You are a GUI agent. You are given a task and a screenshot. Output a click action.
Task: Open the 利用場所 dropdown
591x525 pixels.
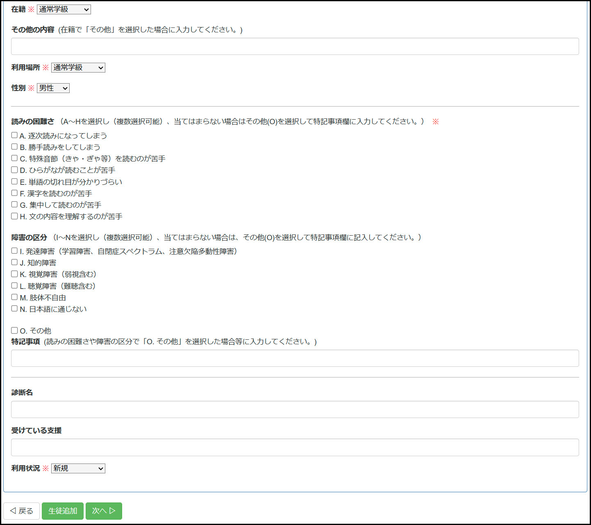tap(78, 68)
